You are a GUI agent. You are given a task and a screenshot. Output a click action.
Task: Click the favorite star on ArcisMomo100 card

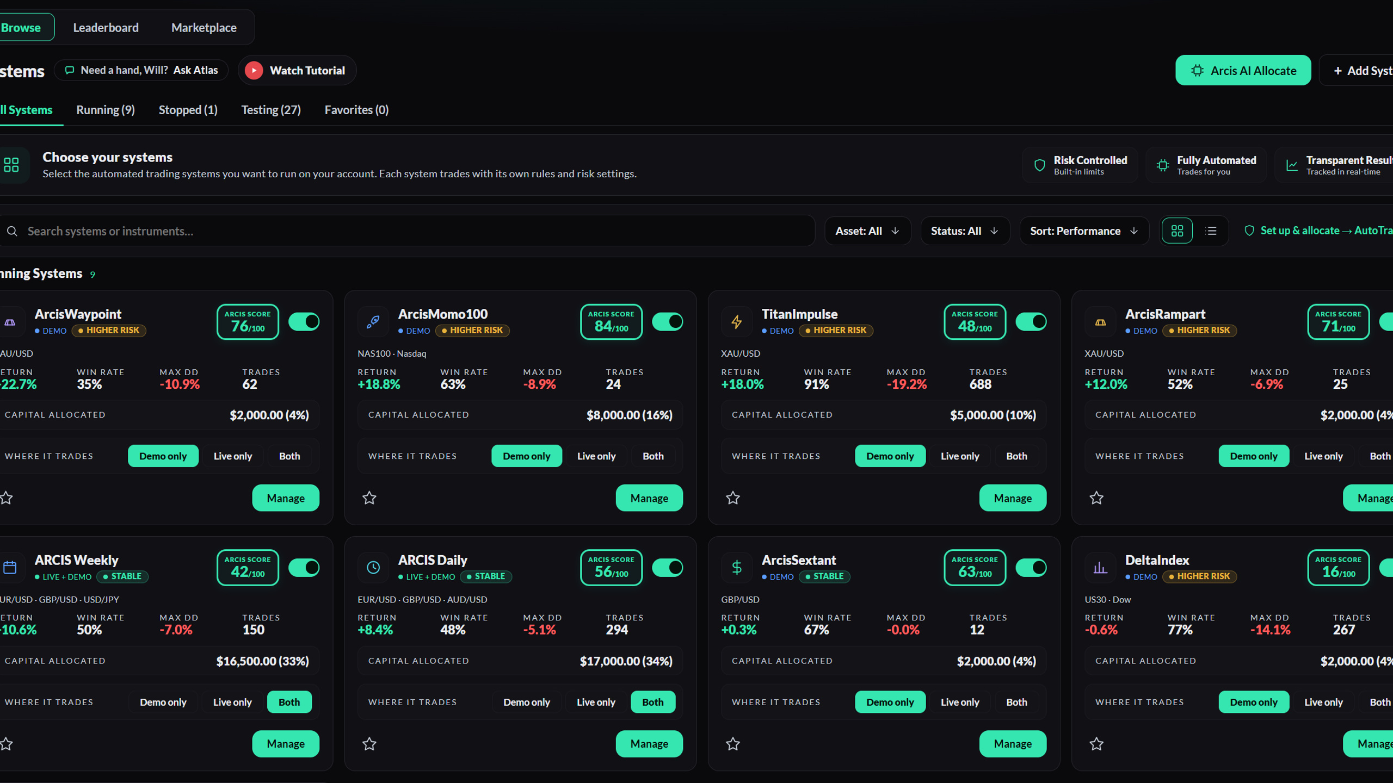(x=369, y=498)
